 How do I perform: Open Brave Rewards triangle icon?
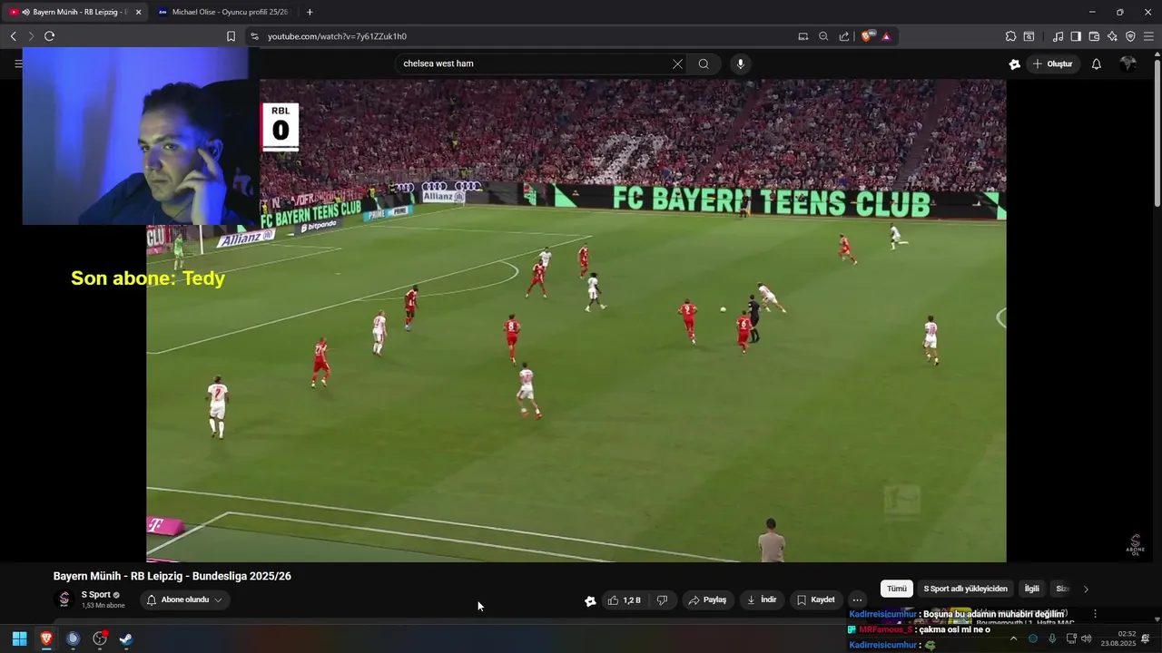(885, 36)
